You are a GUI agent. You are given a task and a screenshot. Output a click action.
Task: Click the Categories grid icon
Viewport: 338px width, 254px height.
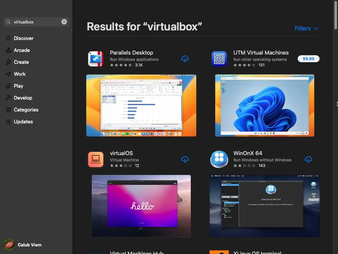[x=8, y=110]
